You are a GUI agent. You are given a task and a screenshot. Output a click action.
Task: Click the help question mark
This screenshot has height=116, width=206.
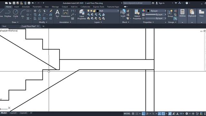pos(187,3)
